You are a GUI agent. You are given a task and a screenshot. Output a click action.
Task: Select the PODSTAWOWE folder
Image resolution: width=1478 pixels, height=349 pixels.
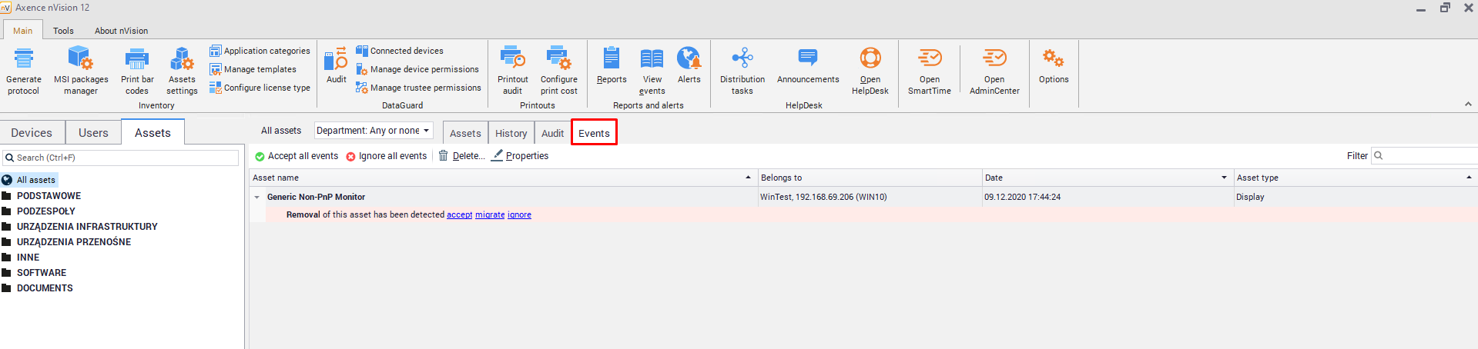coord(49,196)
